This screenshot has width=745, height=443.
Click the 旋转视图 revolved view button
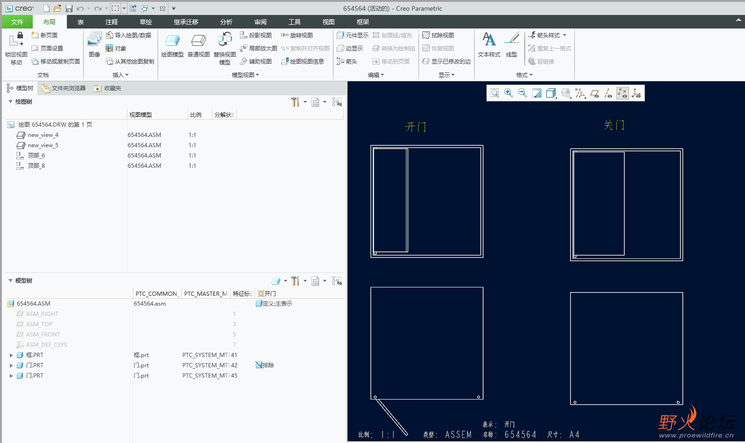297,35
